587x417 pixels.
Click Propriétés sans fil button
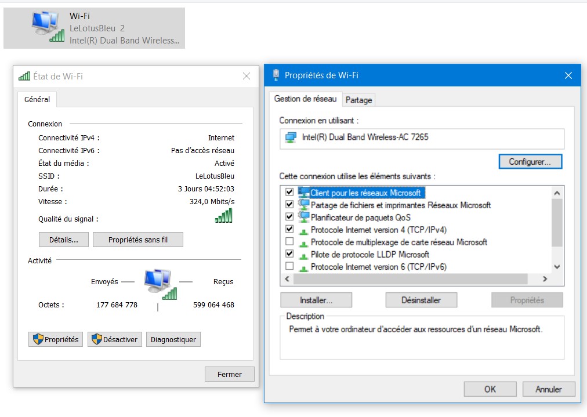(x=137, y=240)
